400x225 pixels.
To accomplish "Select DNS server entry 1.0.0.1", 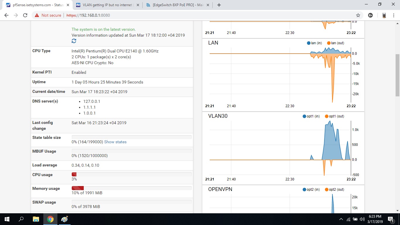I will 90,113.
